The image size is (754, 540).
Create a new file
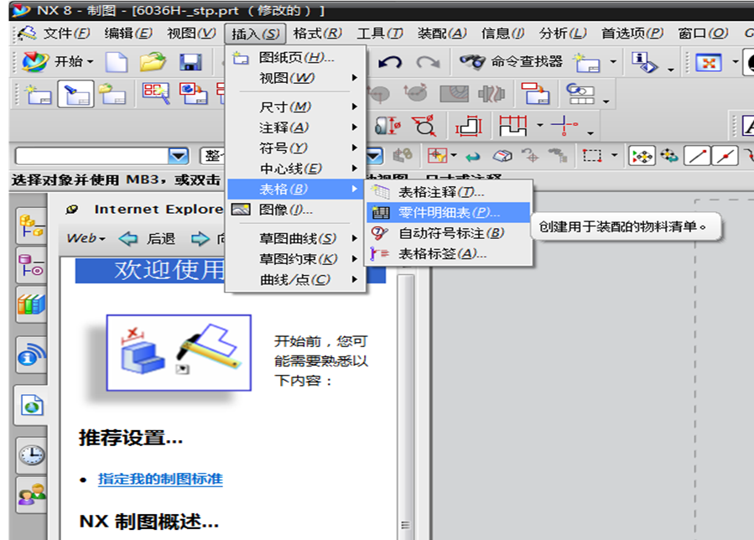[x=116, y=61]
